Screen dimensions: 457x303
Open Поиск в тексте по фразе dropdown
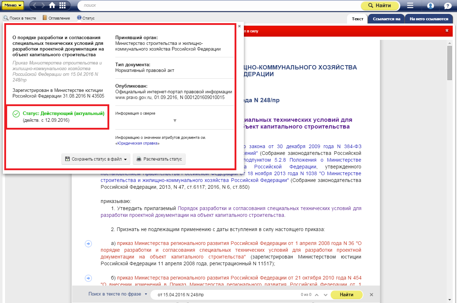tap(118, 294)
